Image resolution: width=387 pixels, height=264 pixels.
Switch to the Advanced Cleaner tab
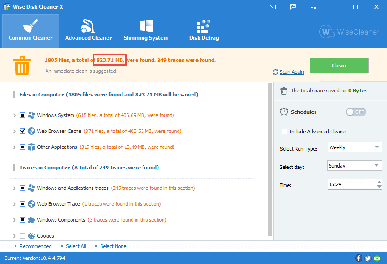coord(88,31)
